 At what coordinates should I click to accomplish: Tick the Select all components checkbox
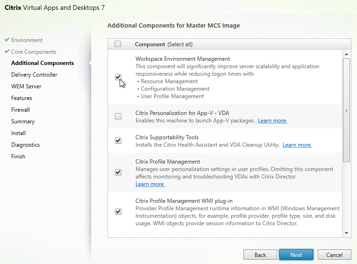pyautogui.click(x=118, y=44)
